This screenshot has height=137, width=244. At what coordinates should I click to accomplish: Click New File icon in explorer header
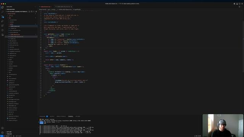29,11
